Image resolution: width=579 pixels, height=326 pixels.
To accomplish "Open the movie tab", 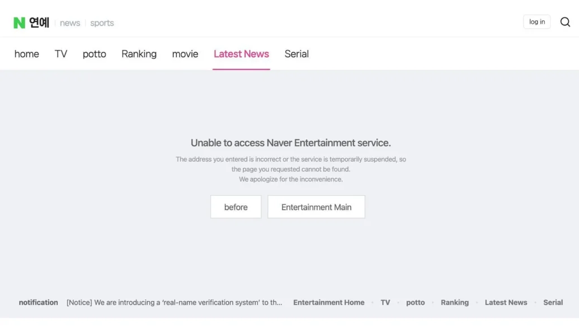I will point(185,54).
